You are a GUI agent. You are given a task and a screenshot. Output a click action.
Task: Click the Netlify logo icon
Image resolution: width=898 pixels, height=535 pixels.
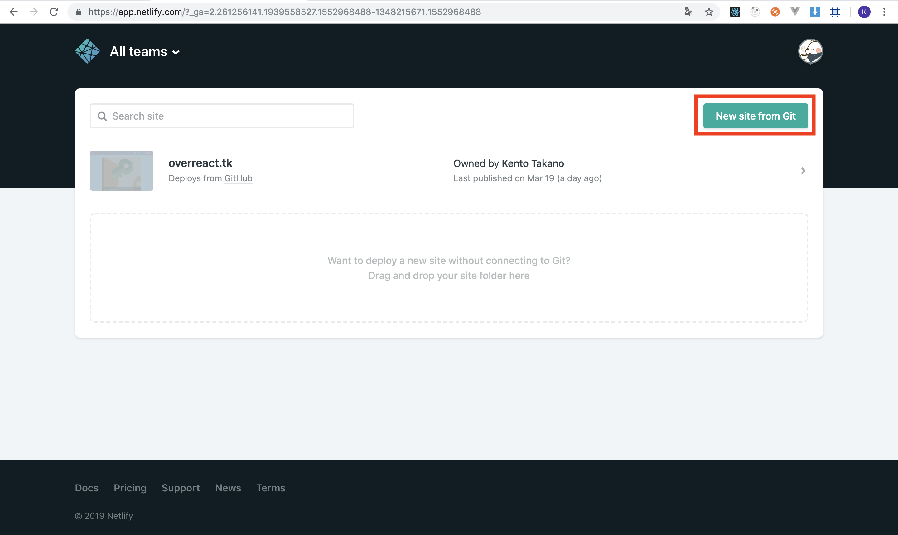coord(87,51)
